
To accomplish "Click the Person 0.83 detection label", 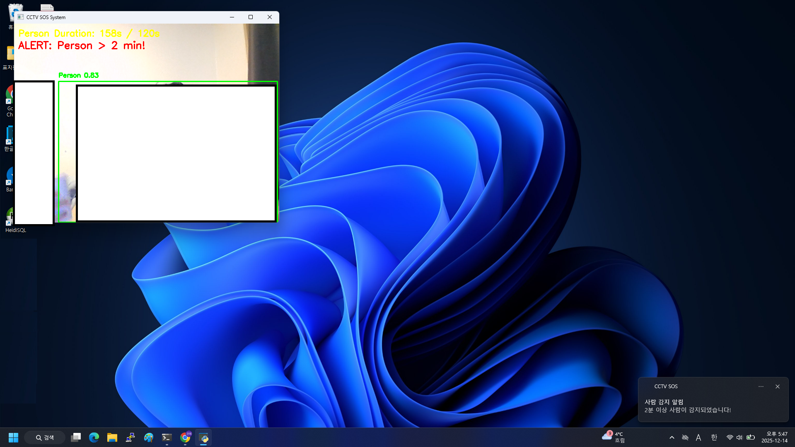I will click(x=79, y=75).
